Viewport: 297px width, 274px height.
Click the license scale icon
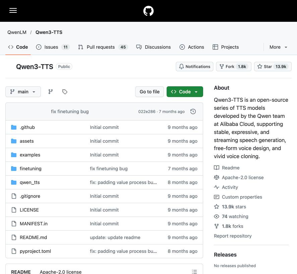[217, 177]
